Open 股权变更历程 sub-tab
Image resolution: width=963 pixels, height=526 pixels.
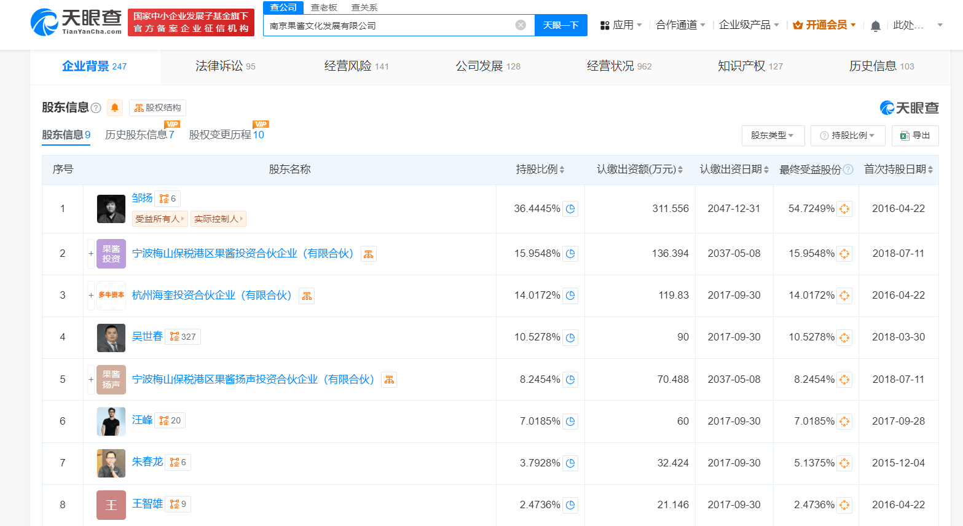(226, 135)
